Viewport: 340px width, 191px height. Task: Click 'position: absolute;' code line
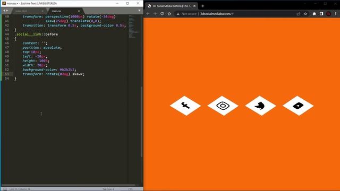click(42, 47)
